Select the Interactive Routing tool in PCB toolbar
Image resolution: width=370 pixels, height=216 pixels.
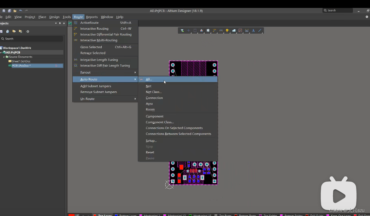(214, 30)
